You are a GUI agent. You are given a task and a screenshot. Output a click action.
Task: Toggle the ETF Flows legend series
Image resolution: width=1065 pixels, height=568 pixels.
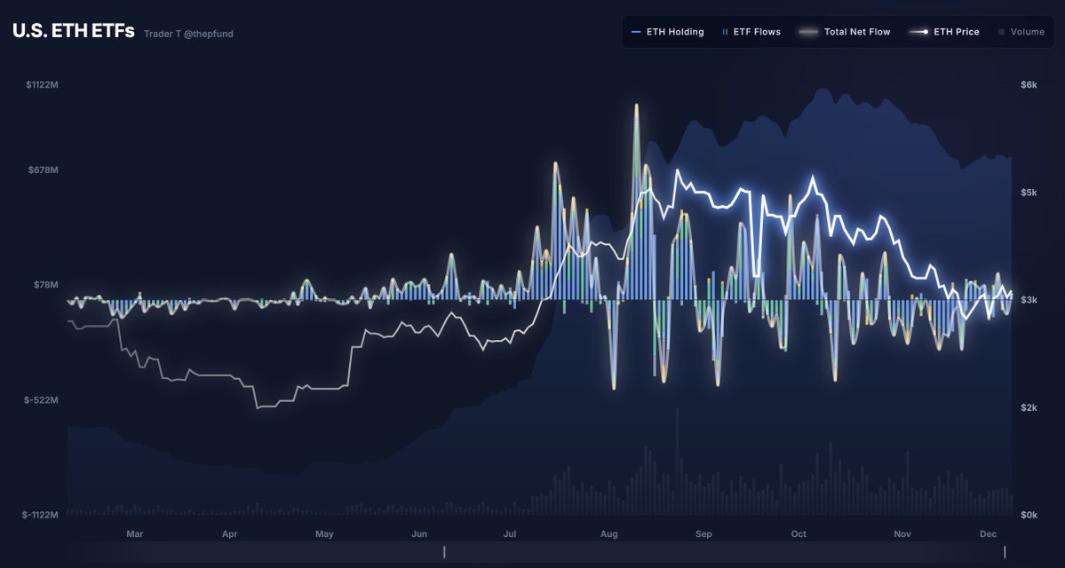[751, 32]
